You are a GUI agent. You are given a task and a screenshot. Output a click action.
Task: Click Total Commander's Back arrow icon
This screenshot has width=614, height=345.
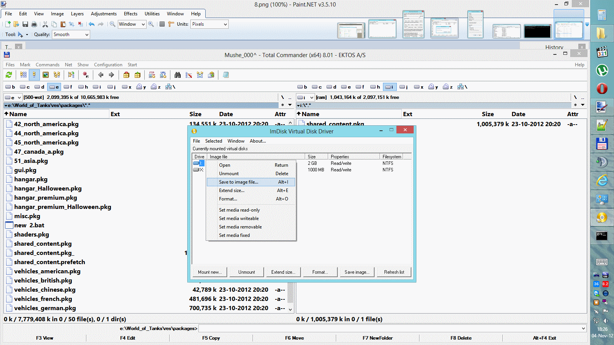pos(101,75)
